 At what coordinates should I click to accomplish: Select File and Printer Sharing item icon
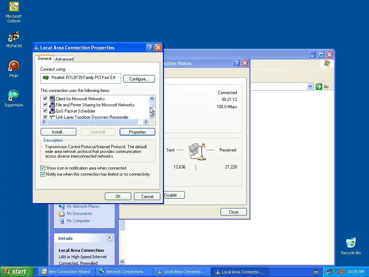(x=52, y=105)
